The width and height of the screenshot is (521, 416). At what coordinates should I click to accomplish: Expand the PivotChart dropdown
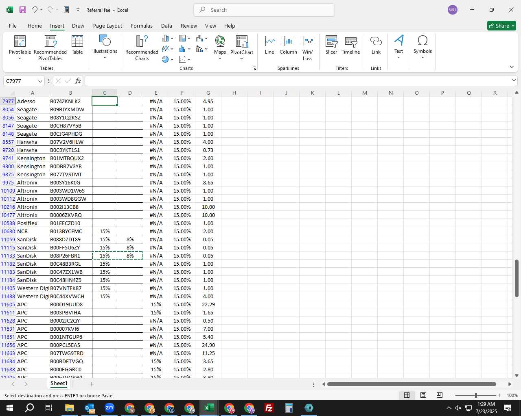pos(241,58)
